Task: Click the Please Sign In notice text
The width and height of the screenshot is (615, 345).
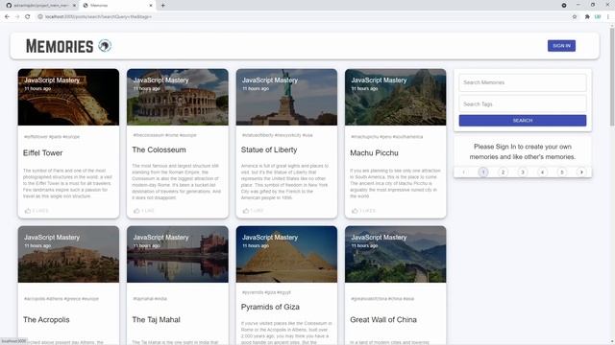Action: [x=523, y=151]
